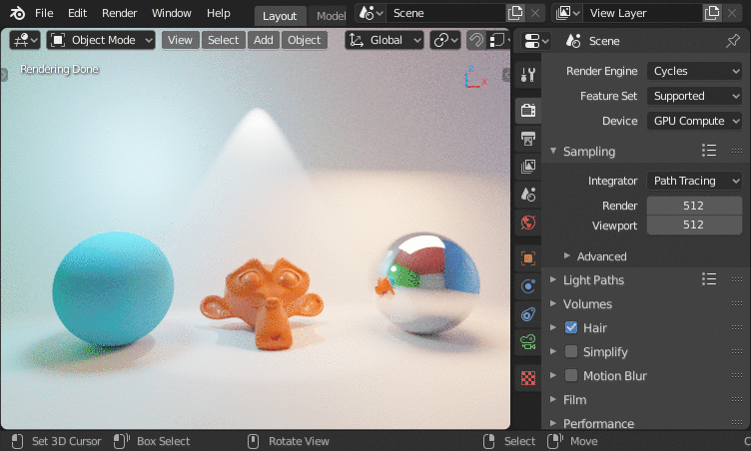
Task: Click the X icon to remove Scene
Action: [x=535, y=13]
